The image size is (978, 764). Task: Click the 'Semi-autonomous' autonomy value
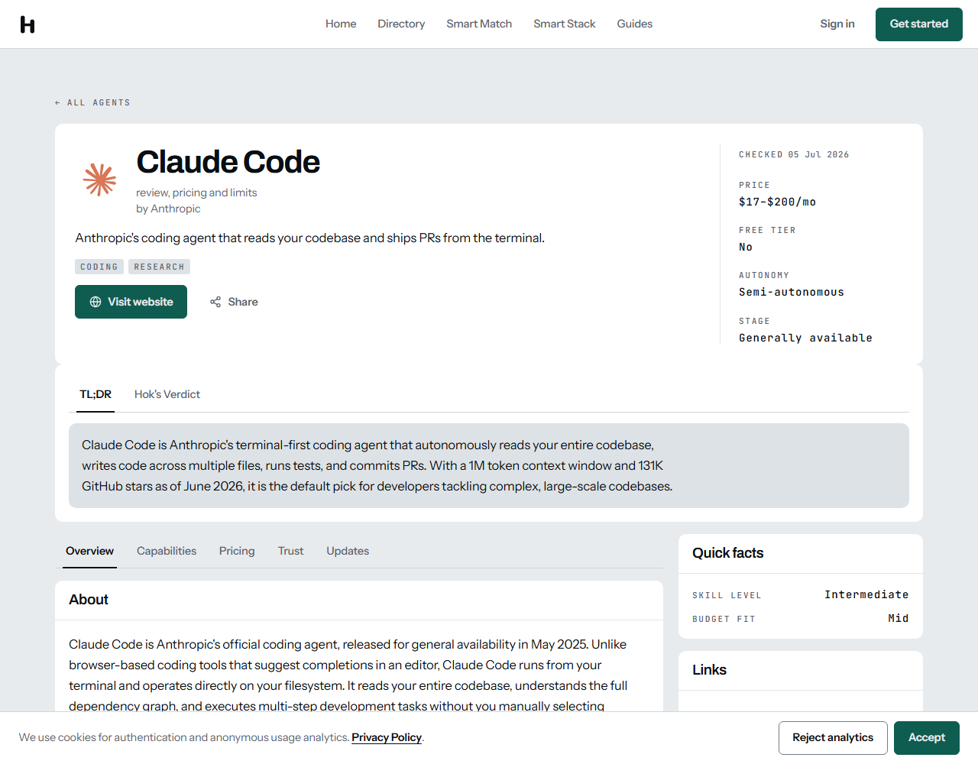pyautogui.click(x=792, y=292)
